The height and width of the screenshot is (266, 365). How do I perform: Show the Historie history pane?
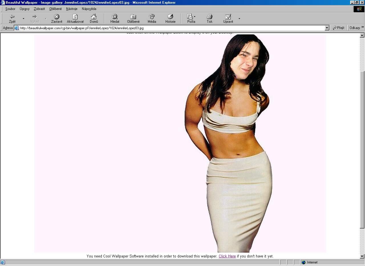(x=170, y=18)
